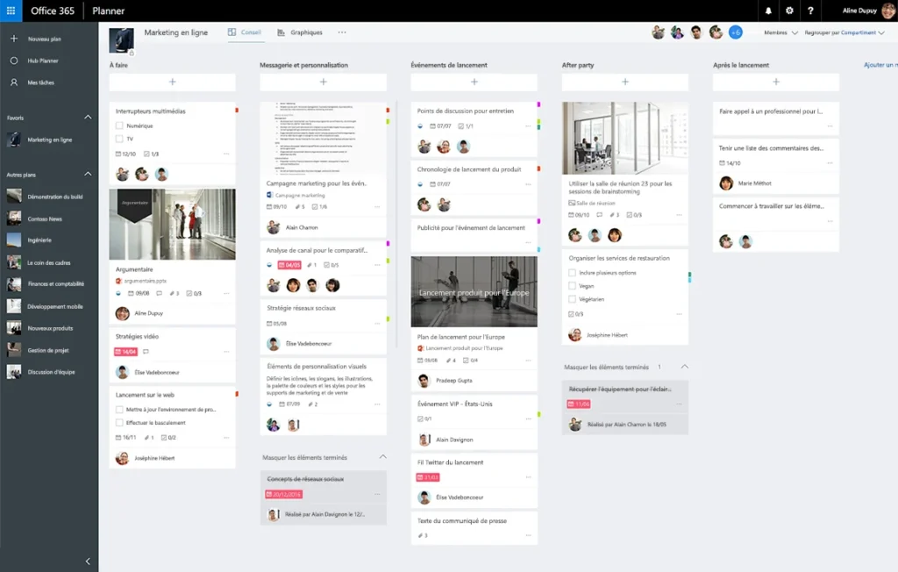Click red label on Lancement sur le web
The image size is (898, 572).
click(237, 394)
